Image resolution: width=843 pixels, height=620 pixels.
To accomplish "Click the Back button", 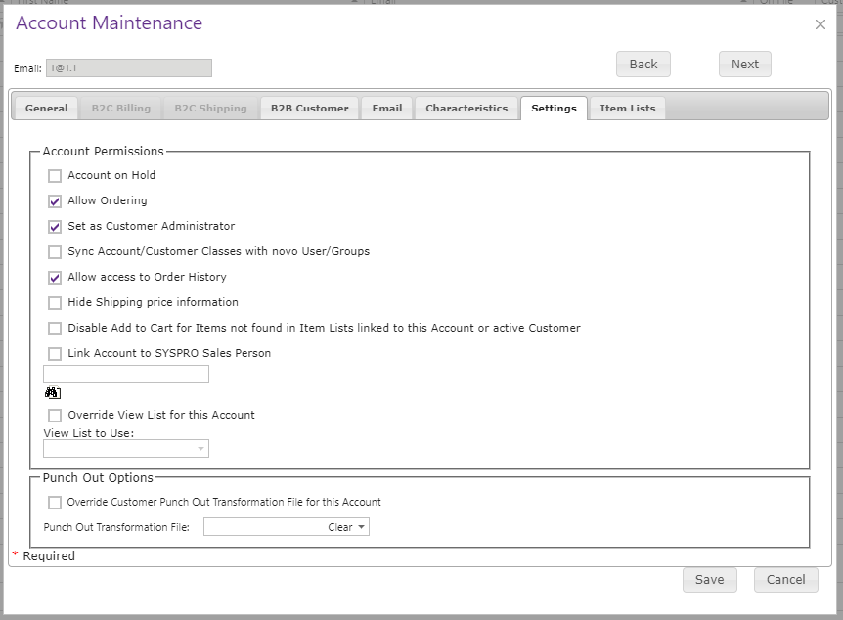I will point(643,64).
